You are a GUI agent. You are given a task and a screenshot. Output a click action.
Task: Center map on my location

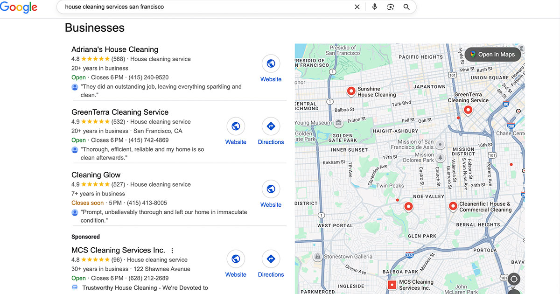(514, 279)
